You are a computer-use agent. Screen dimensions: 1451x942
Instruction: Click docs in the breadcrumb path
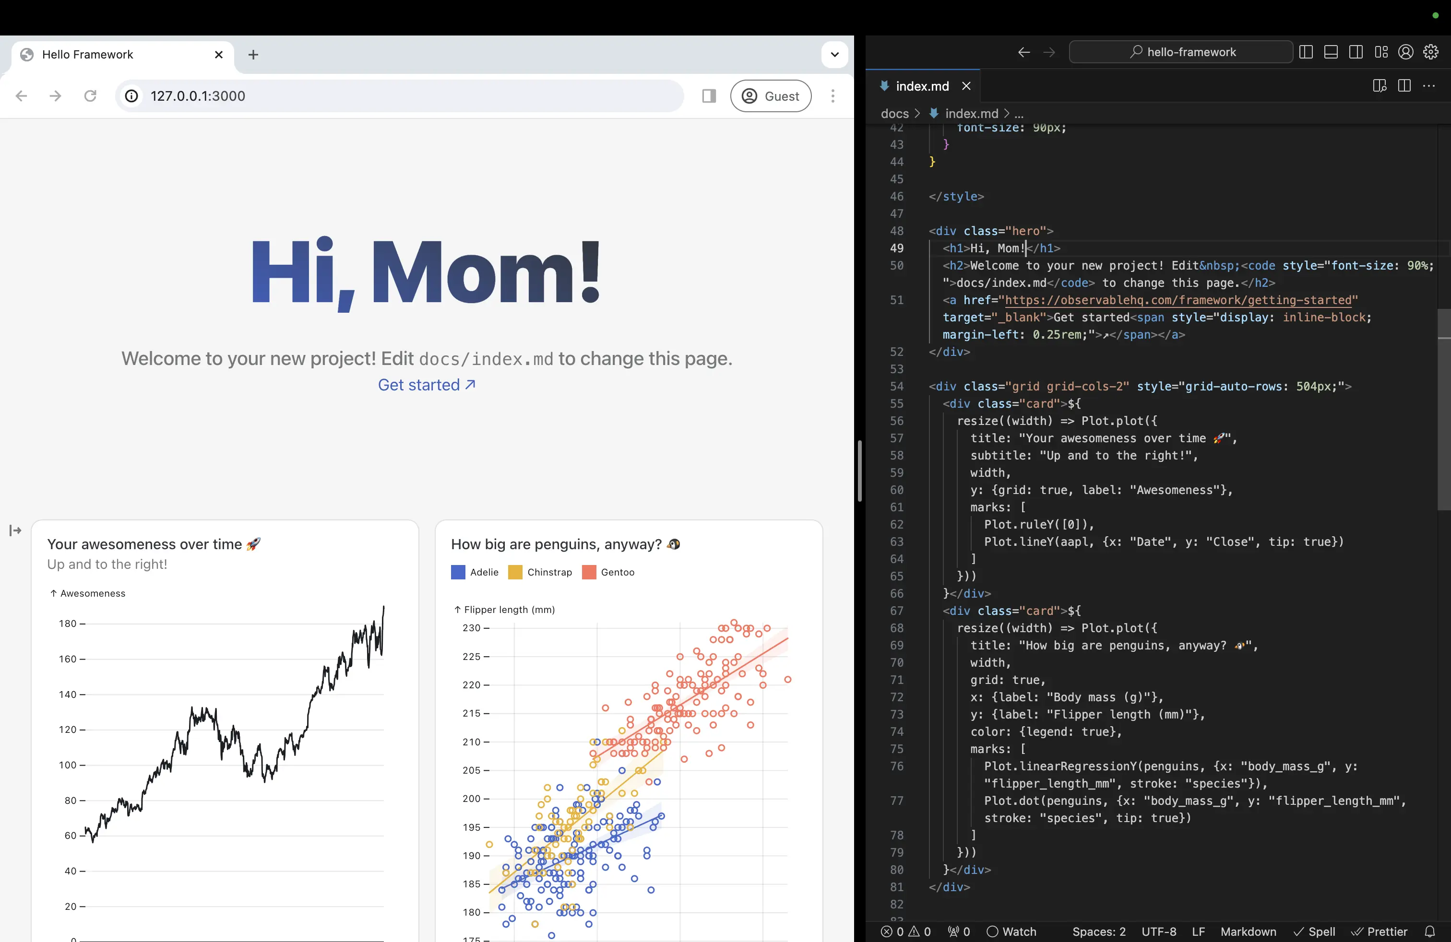coord(894,114)
